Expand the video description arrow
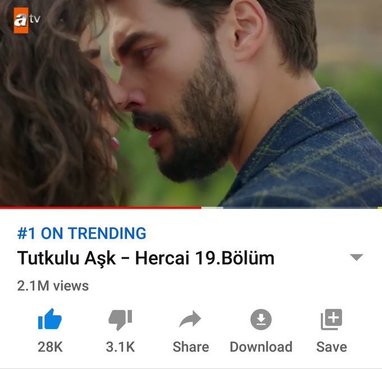This screenshot has height=369, width=382. [x=356, y=257]
